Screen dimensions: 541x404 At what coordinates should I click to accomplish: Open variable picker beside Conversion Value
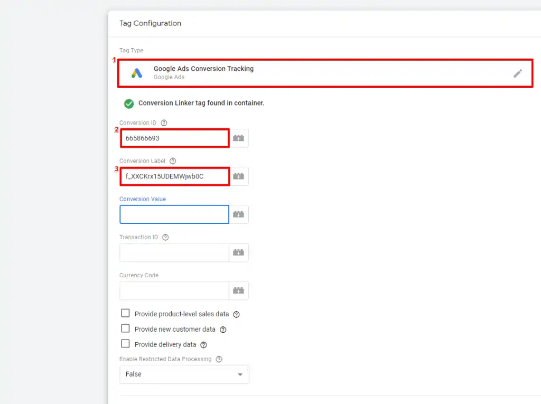[x=238, y=214]
